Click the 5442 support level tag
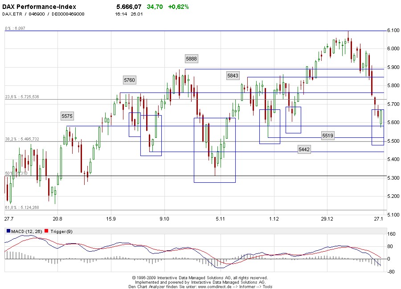The width and height of the screenshot is (401, 289). click(304, 149)
